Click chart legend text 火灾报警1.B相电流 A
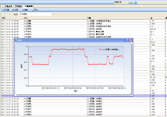Screen dimensions: 167x117 point(111,49)
